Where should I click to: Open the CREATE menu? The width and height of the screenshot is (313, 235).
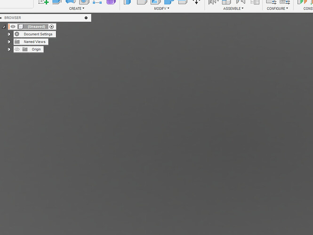pyautogui.click(x=76, y=8)
